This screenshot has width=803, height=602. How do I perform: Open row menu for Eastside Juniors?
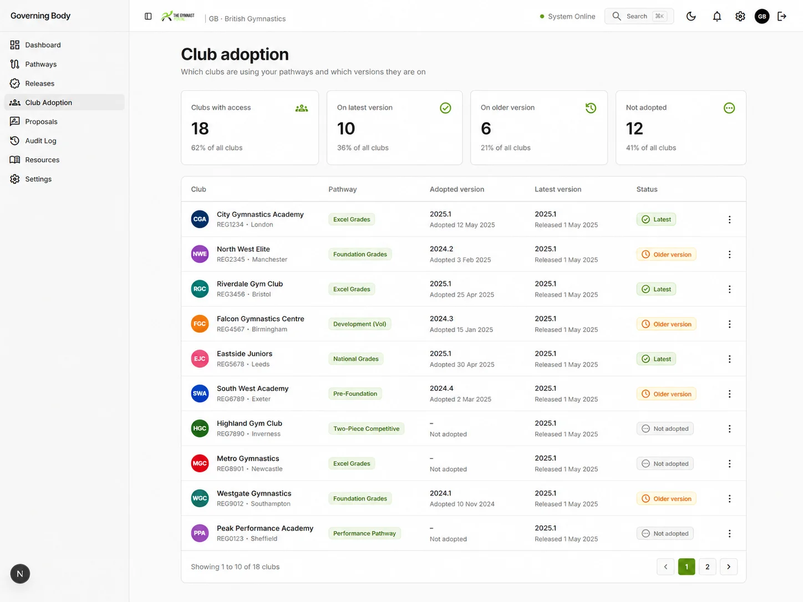tap(729, 359)
